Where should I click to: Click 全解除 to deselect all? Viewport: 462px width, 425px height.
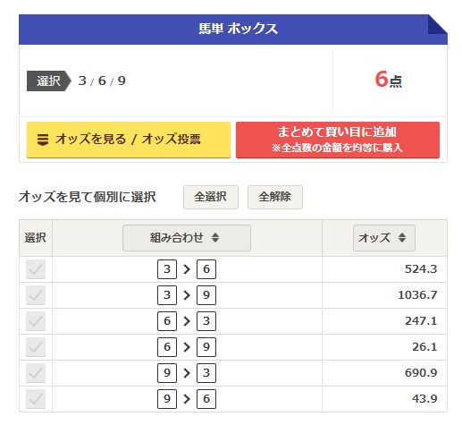(275, 197)
